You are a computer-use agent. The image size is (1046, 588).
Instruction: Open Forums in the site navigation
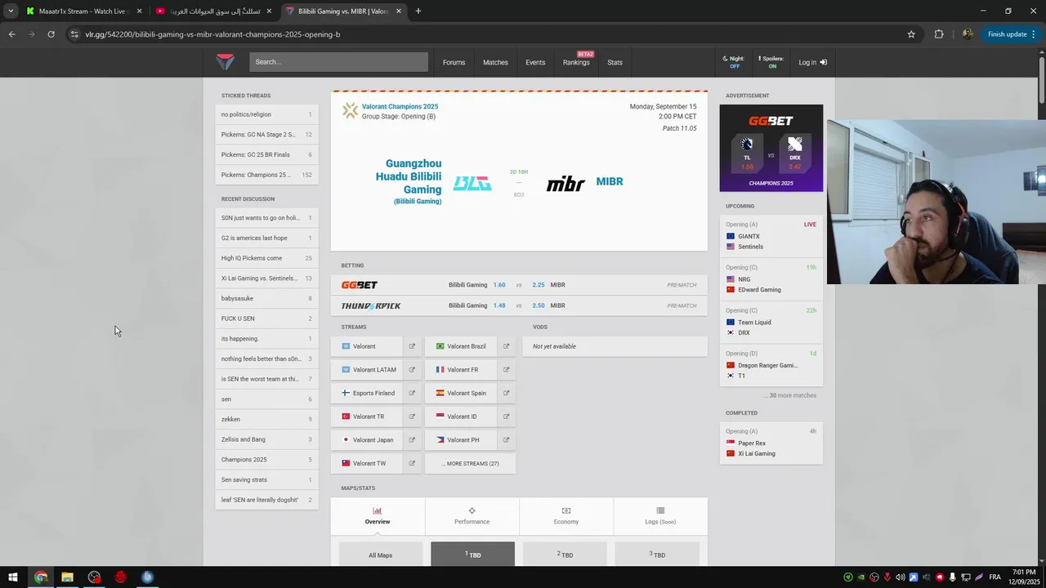click(x=454, y=62)
